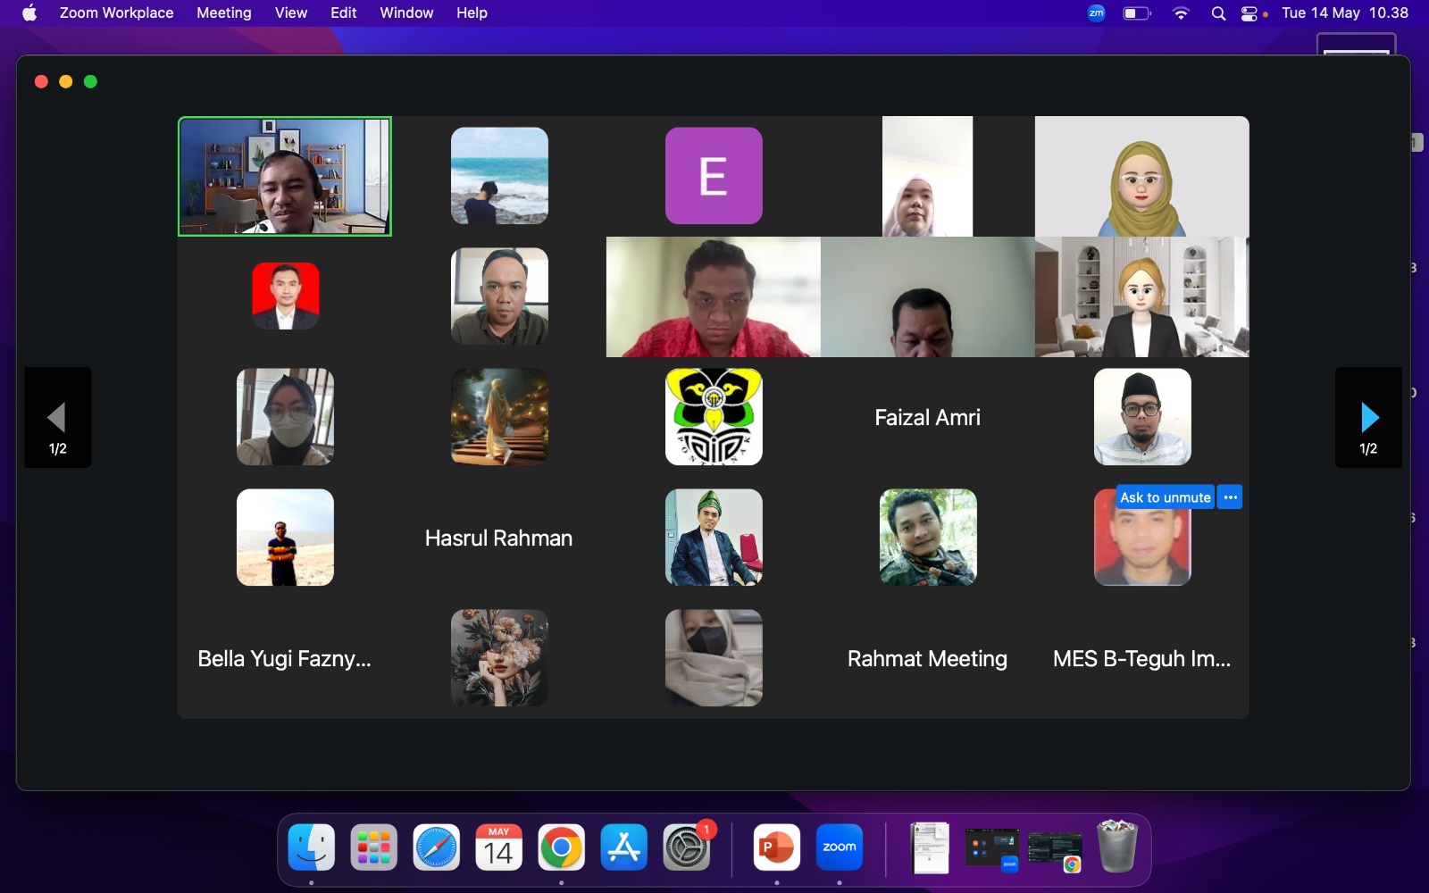Screen dimensions: 1429x893
Task: Switch to PowerPoint in the Dock
Action: coord(776,847)
